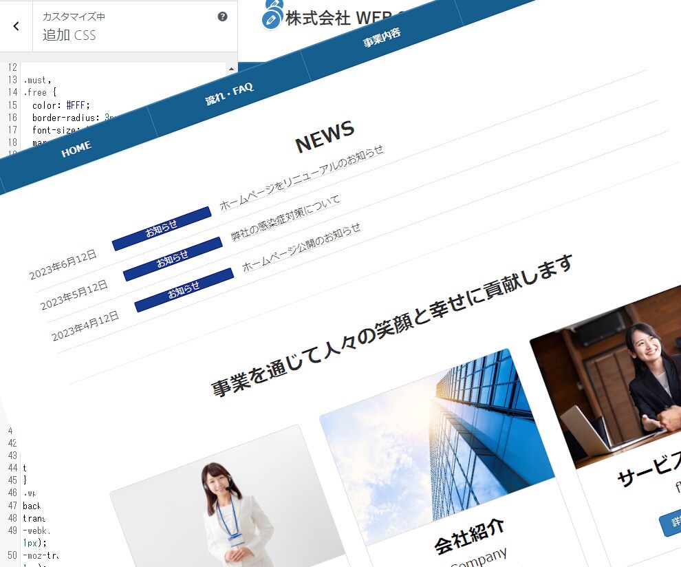
Task: Open the 流れ・FAQ navigation item
Action: coord(229,94)
